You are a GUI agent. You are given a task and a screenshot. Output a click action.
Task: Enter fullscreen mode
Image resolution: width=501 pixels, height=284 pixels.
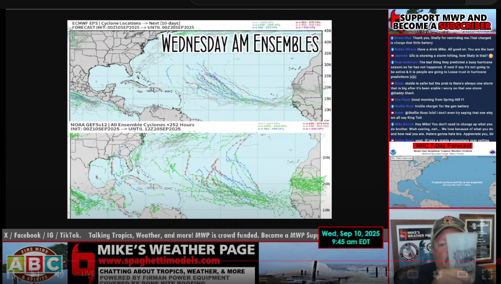pos(487,274)
